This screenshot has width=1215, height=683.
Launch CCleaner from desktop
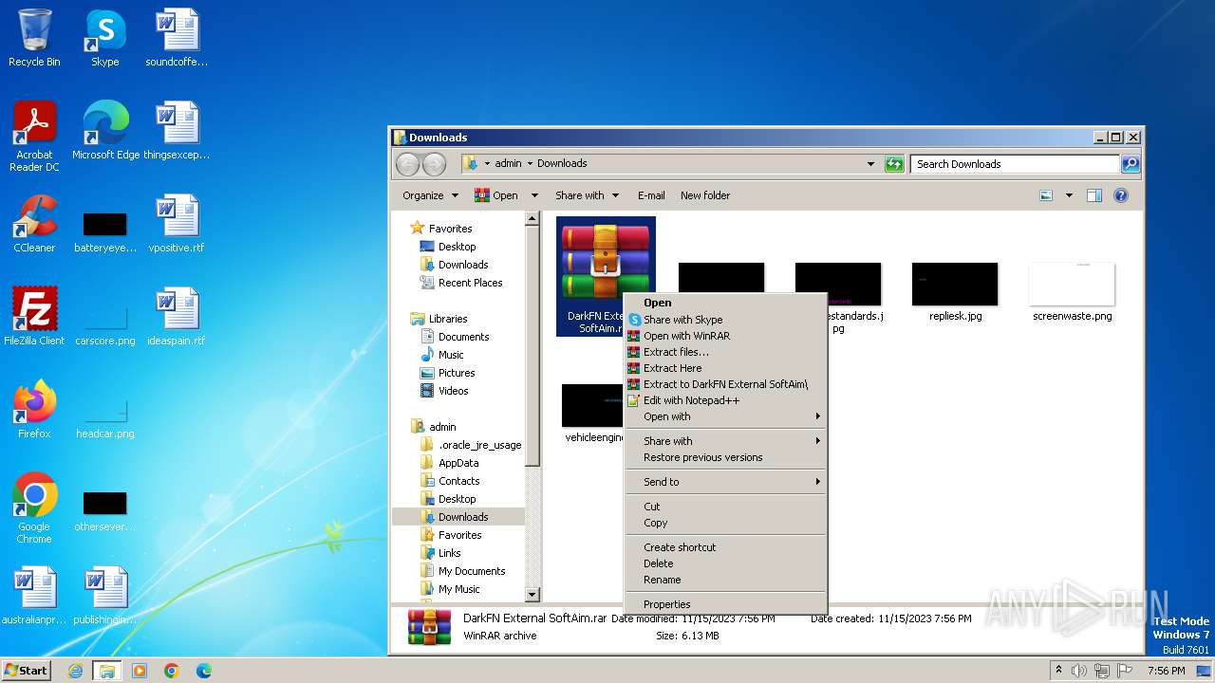pos(34,224)
